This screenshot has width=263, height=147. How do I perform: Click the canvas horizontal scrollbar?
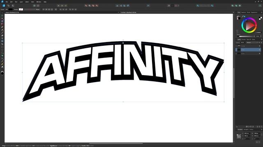click(x=116, y=143)
